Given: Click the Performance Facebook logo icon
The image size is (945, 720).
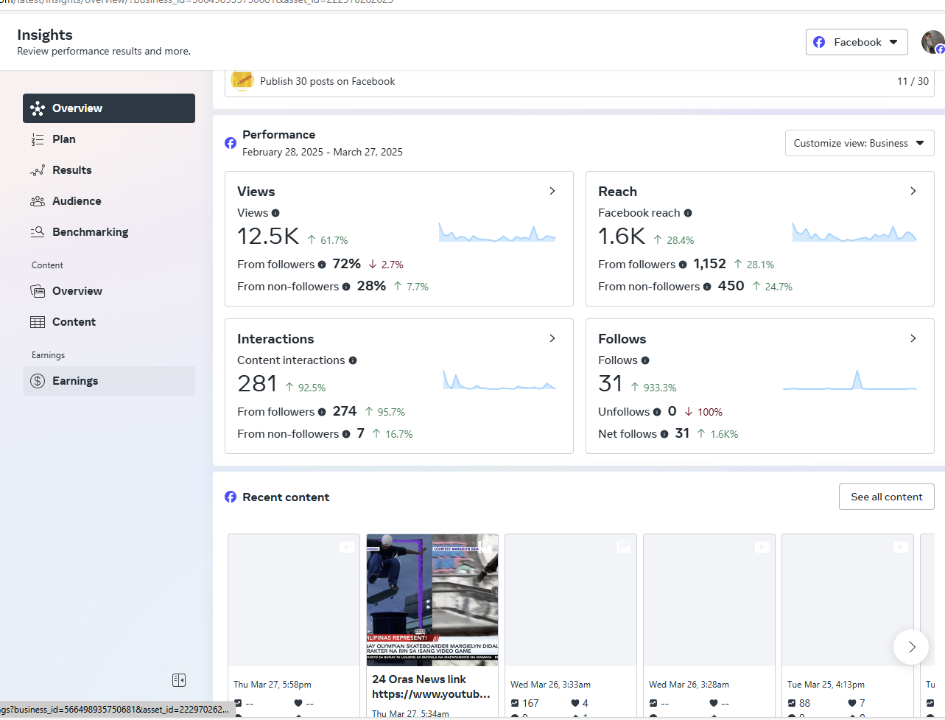Looking at the screenshot, I should pos(231,143).
